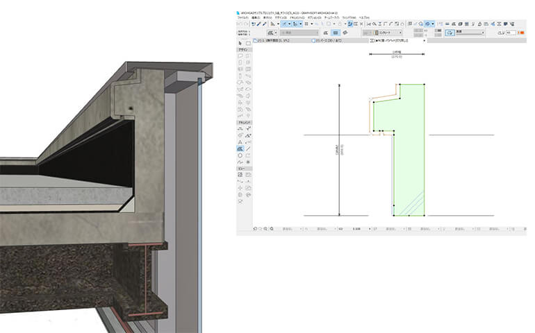Choose the Line tool in toolbox
This screenshot has height=333, width=535.
pos(249,148)
